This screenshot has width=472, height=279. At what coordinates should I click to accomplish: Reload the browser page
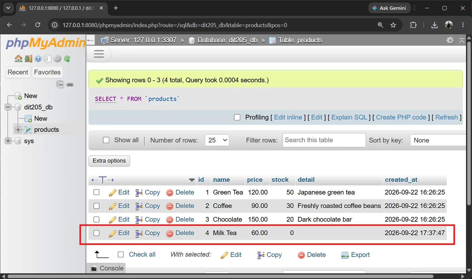(38, 25)
